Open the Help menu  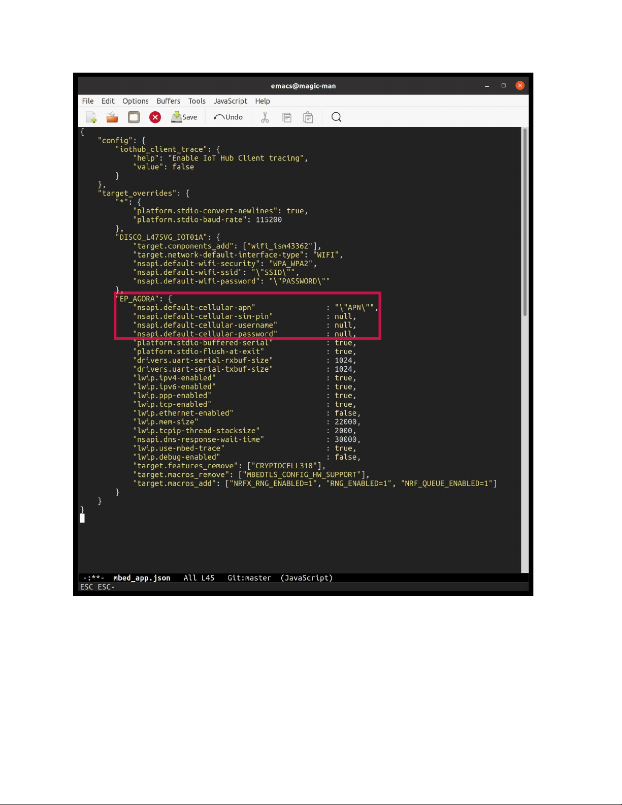pyautogui.click(x=263, y=101)
